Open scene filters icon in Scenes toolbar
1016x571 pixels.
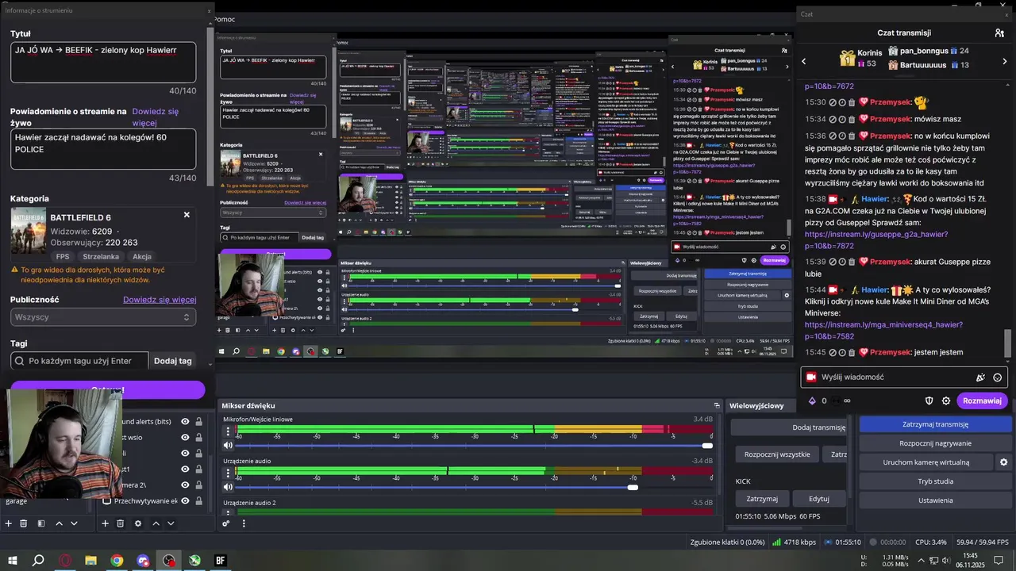40,523
